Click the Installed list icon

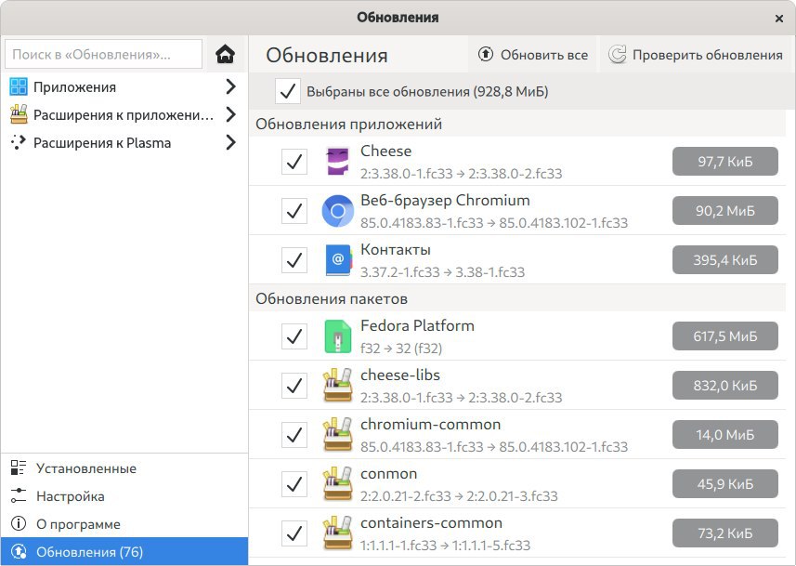pyautogui.click(x=19, y=467)
